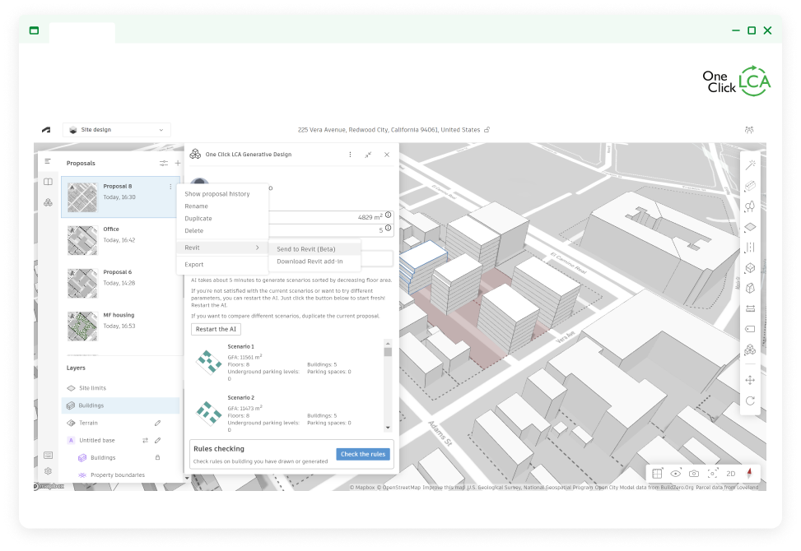The image size is (801, 551).
Task: Choose the irregular mass shape tool
Action: (x=750, y=289)
